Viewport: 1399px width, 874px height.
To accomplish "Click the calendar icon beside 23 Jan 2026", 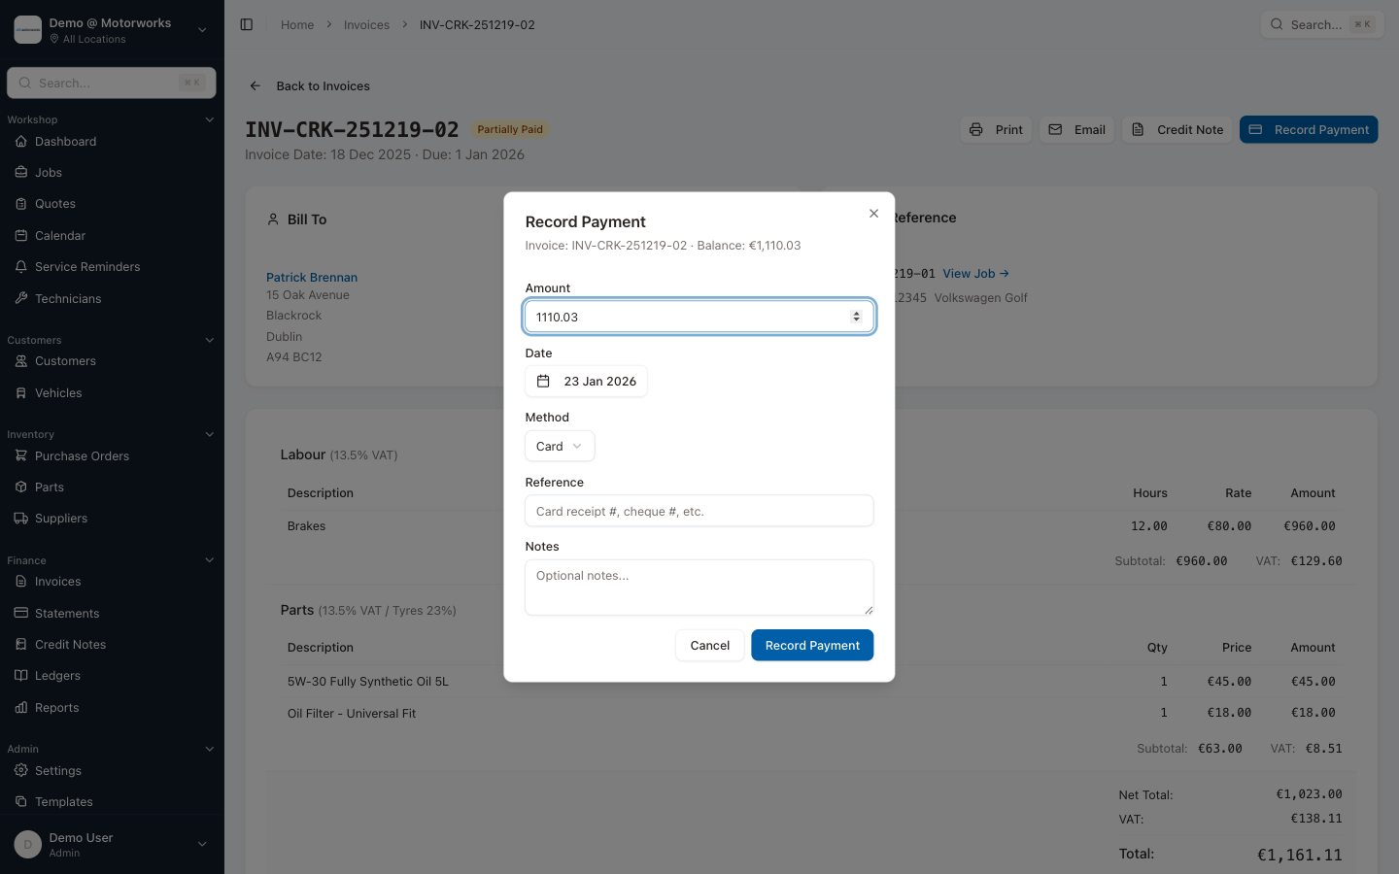I will coord(542,381).
